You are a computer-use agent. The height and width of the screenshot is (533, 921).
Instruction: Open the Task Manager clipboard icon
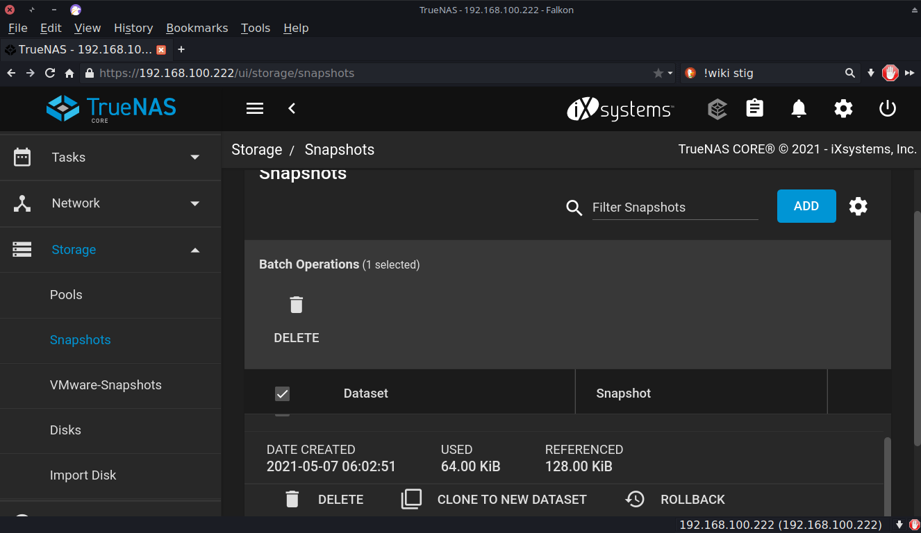pyautogui.click(x=755, y=108)
